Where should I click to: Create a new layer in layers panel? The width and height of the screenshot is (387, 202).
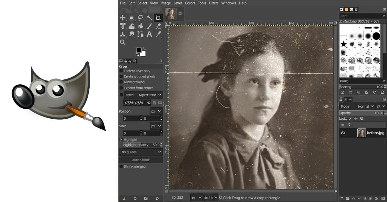point(342,198)
